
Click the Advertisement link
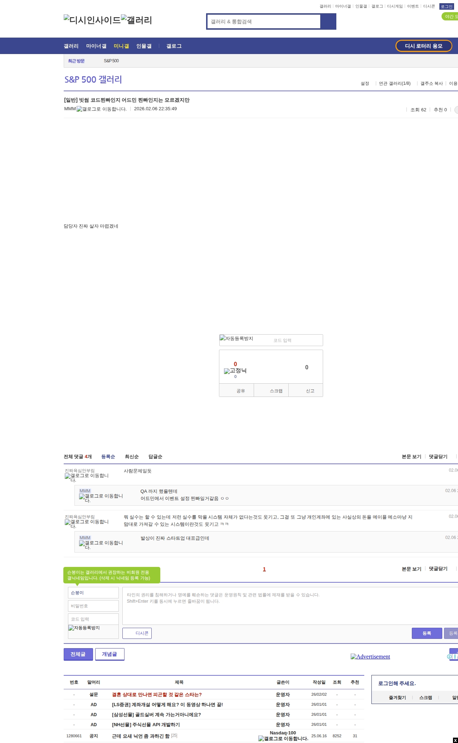coord(370,657)
